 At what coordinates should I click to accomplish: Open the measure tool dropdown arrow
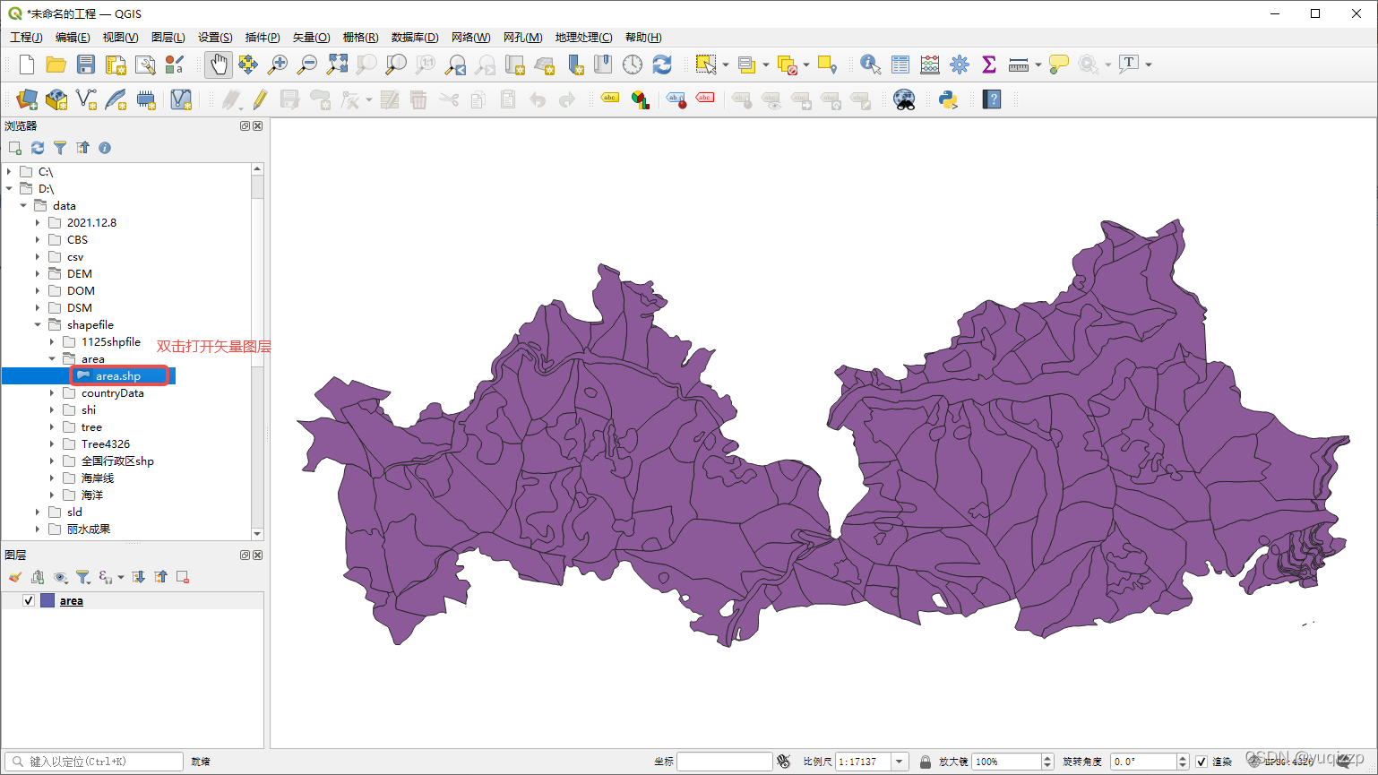pos(1038,65)
